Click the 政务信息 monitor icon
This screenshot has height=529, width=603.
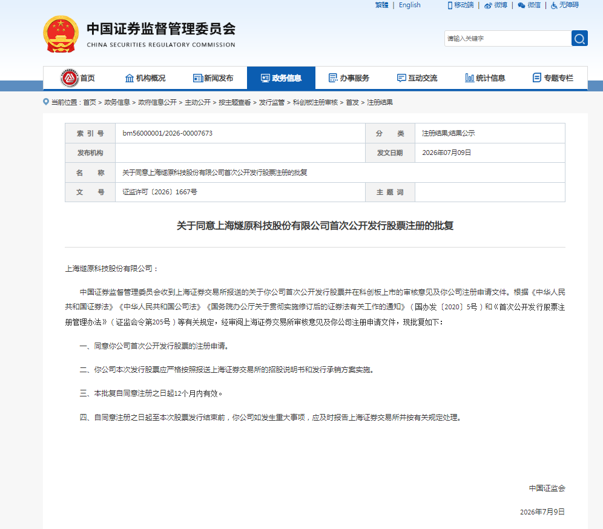(265, 78)
